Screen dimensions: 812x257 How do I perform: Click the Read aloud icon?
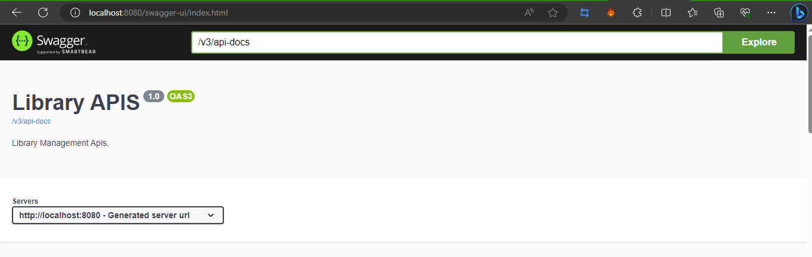529,12
